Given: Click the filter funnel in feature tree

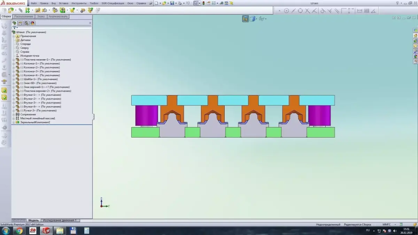Looking at the screenshot, I should [x=14, y=28].
